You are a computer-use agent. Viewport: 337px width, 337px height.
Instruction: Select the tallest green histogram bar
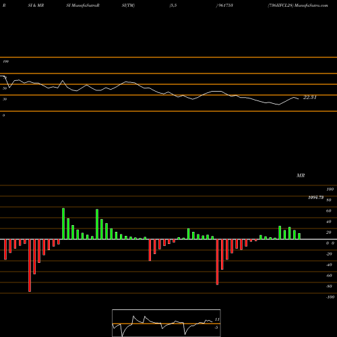click(x=63, y=224)
